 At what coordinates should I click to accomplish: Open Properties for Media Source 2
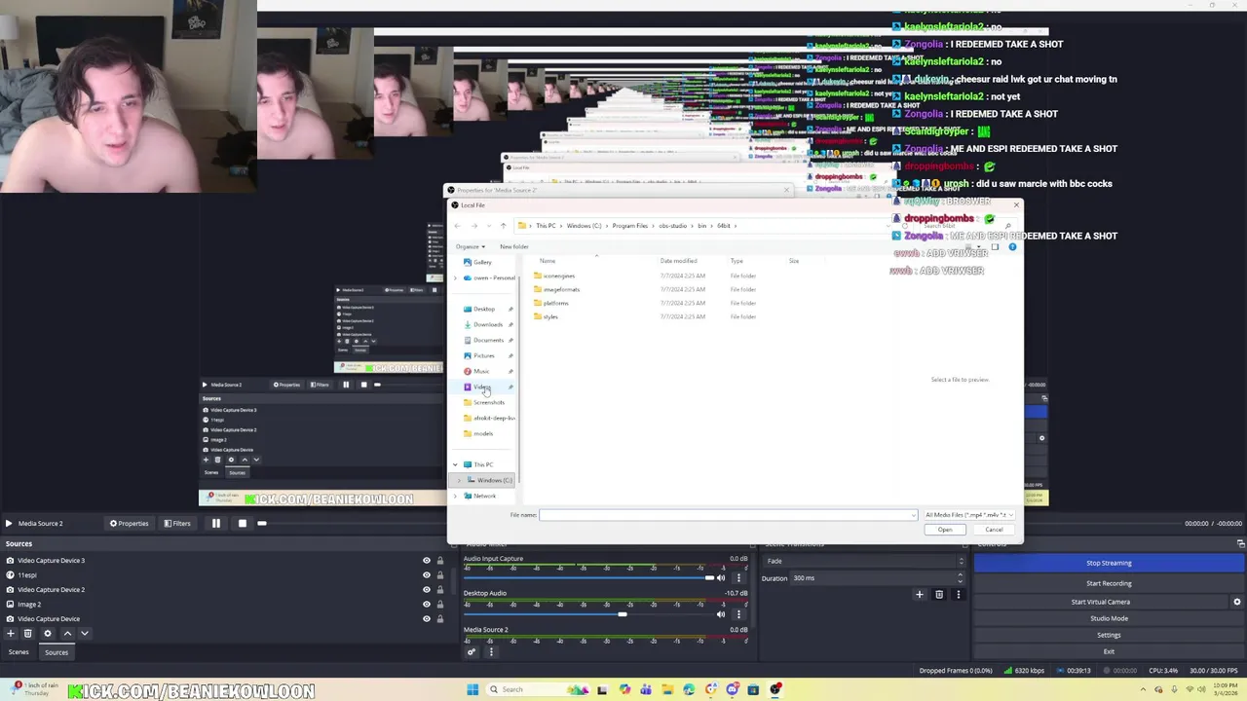[x=130, y=523]
